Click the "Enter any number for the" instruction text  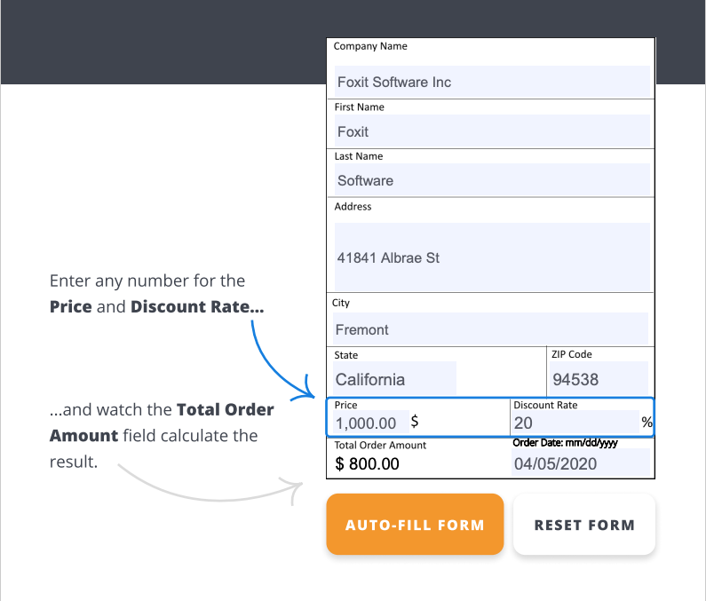coord(147,281)
